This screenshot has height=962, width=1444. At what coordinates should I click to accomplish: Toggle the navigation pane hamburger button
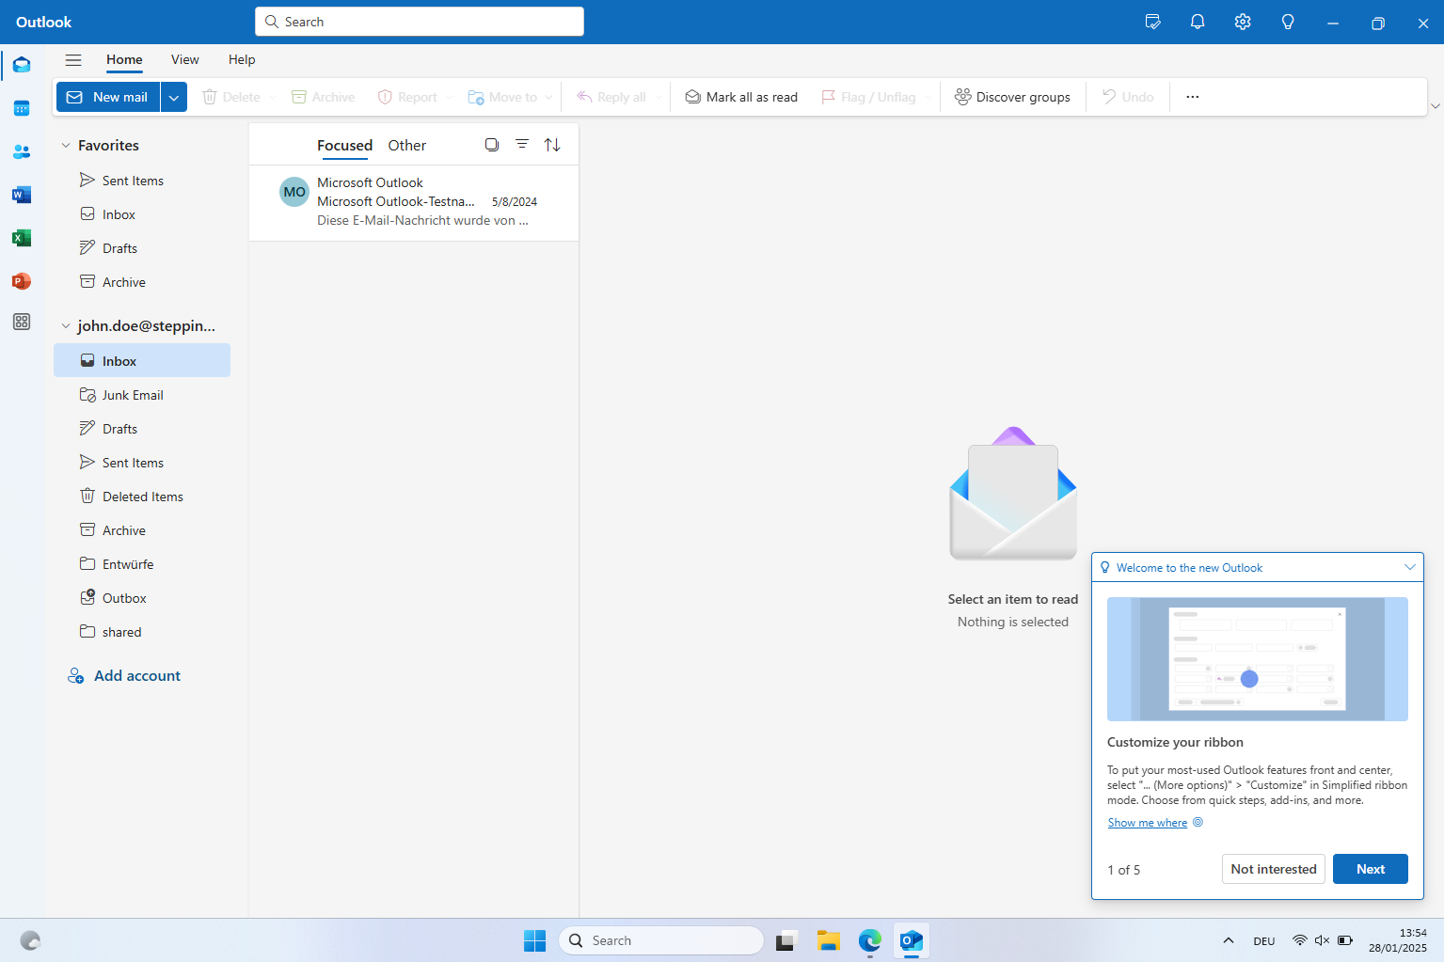[73, 60]
